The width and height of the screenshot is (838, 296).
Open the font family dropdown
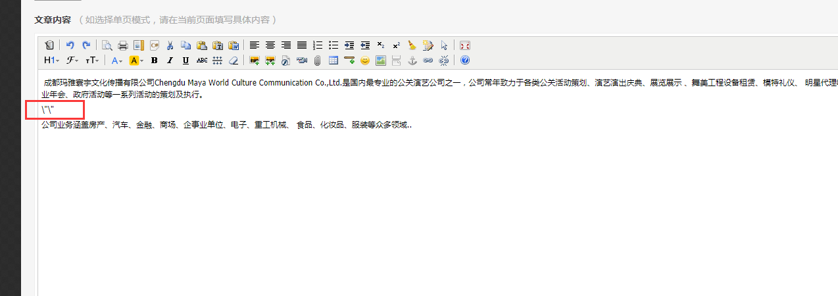[72, 61]
